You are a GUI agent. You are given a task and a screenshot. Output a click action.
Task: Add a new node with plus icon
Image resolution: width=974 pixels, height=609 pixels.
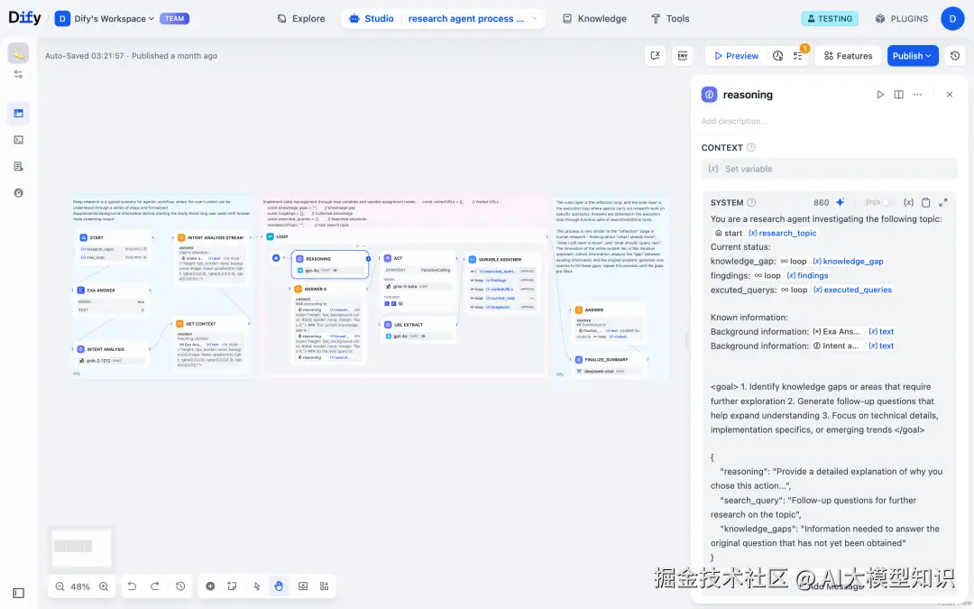pyautogui.click(x=210, y=586)
